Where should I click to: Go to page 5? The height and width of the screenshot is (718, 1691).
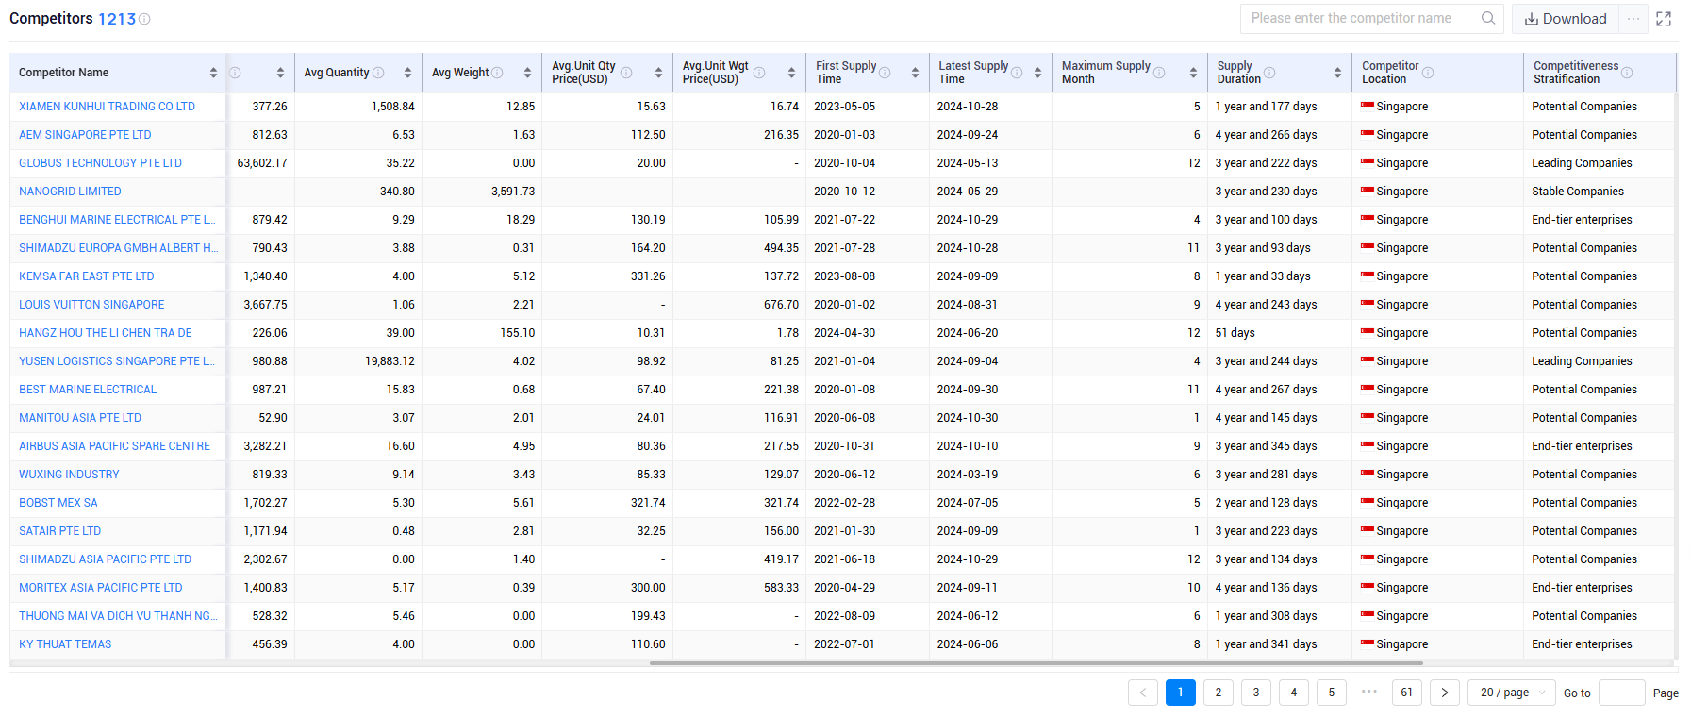pyautogui.click(x=1332, y=693)
